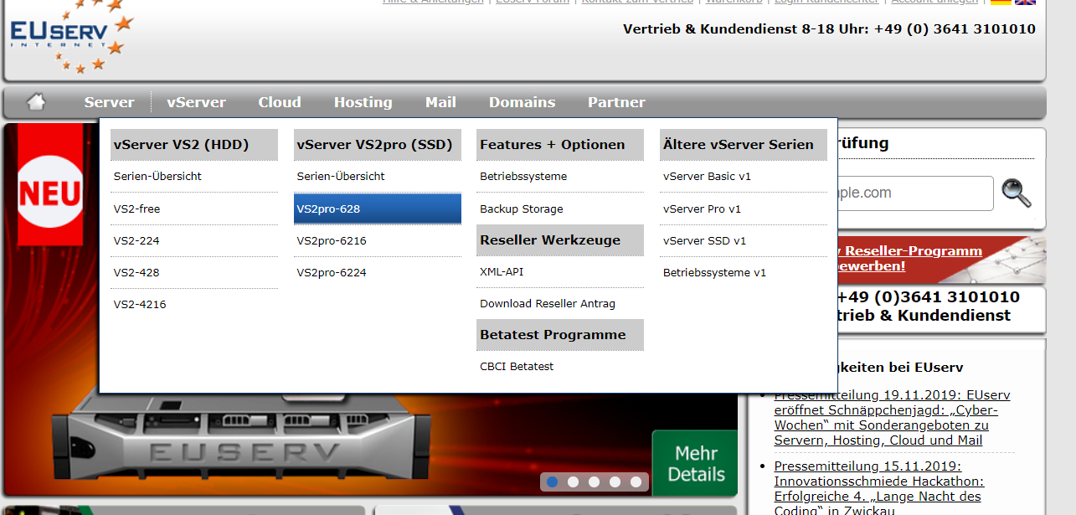Select VS2pro-6224 plan

(377, 272)
